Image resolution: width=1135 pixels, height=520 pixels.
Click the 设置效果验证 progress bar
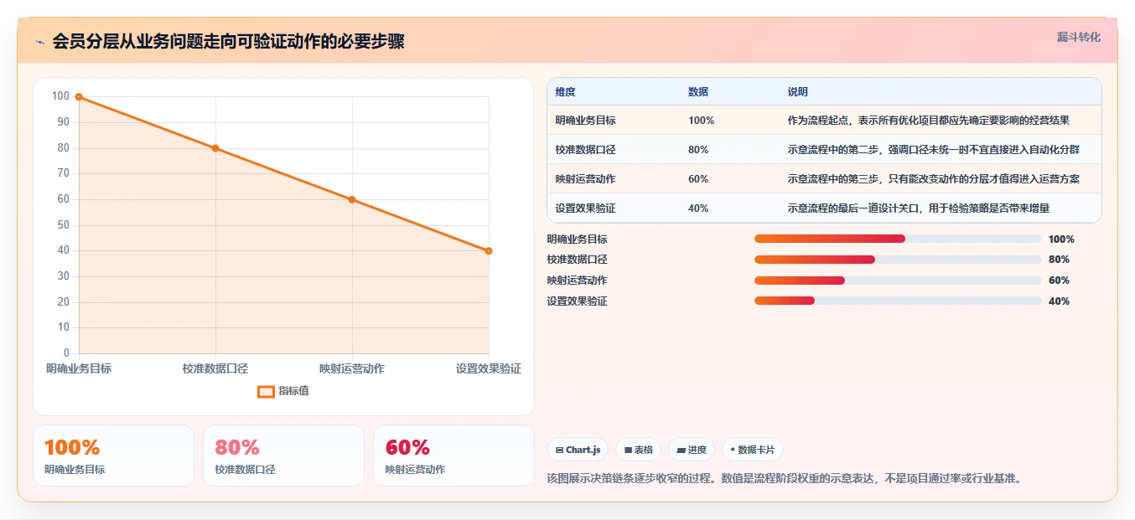coord(898,301)
